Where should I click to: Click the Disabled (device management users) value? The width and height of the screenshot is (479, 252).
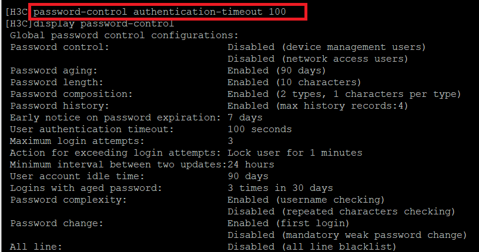point(326,47)
